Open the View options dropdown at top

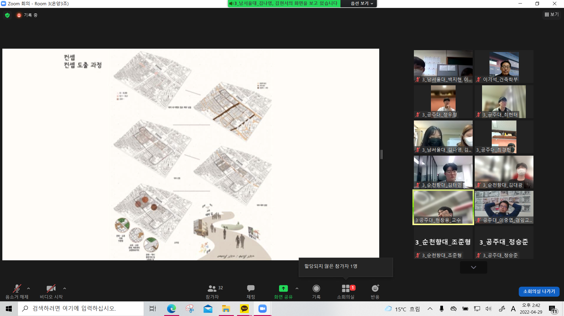tap(362, 4)
